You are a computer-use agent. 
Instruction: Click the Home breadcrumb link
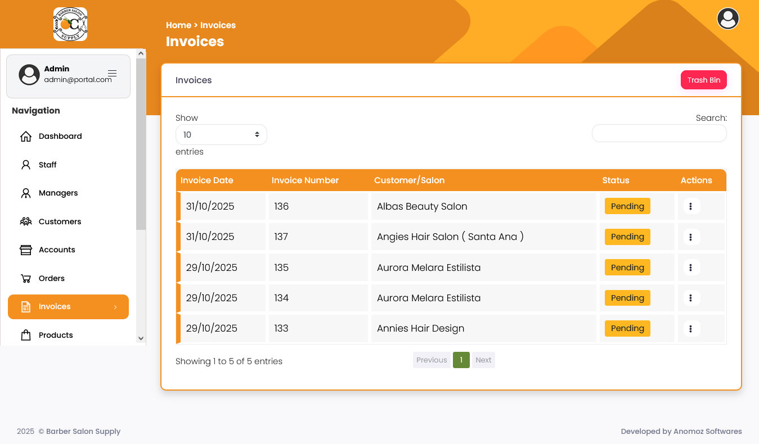point(178,25)
